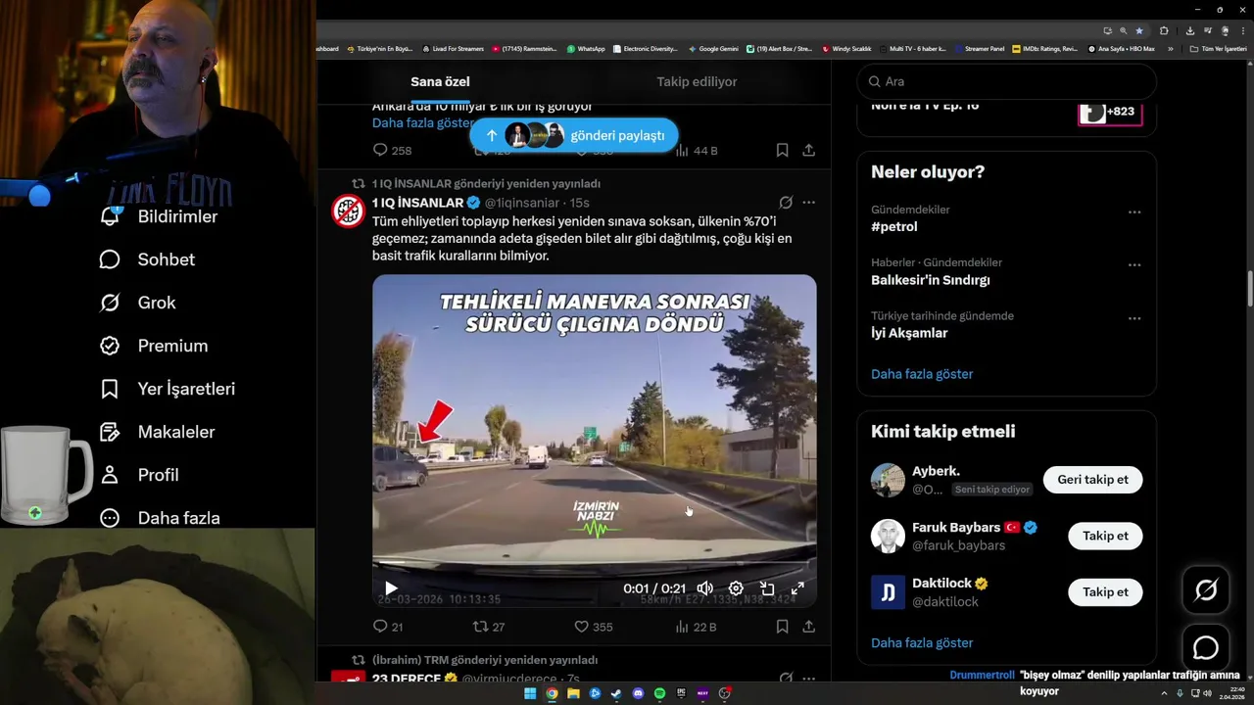This screenshot has width=1254, height=705.
Task: Click repost icon showing 27
Action: tap(480, 627)
